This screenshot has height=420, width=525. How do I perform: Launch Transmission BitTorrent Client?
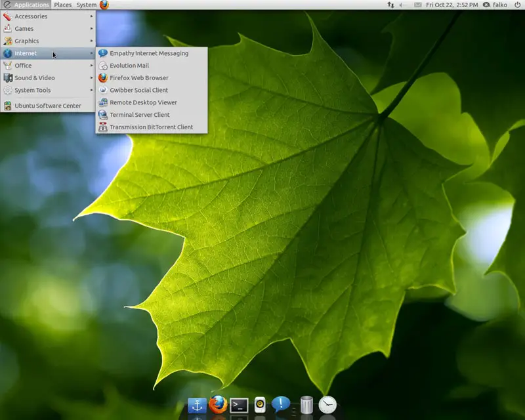click(x=152, y=127)
